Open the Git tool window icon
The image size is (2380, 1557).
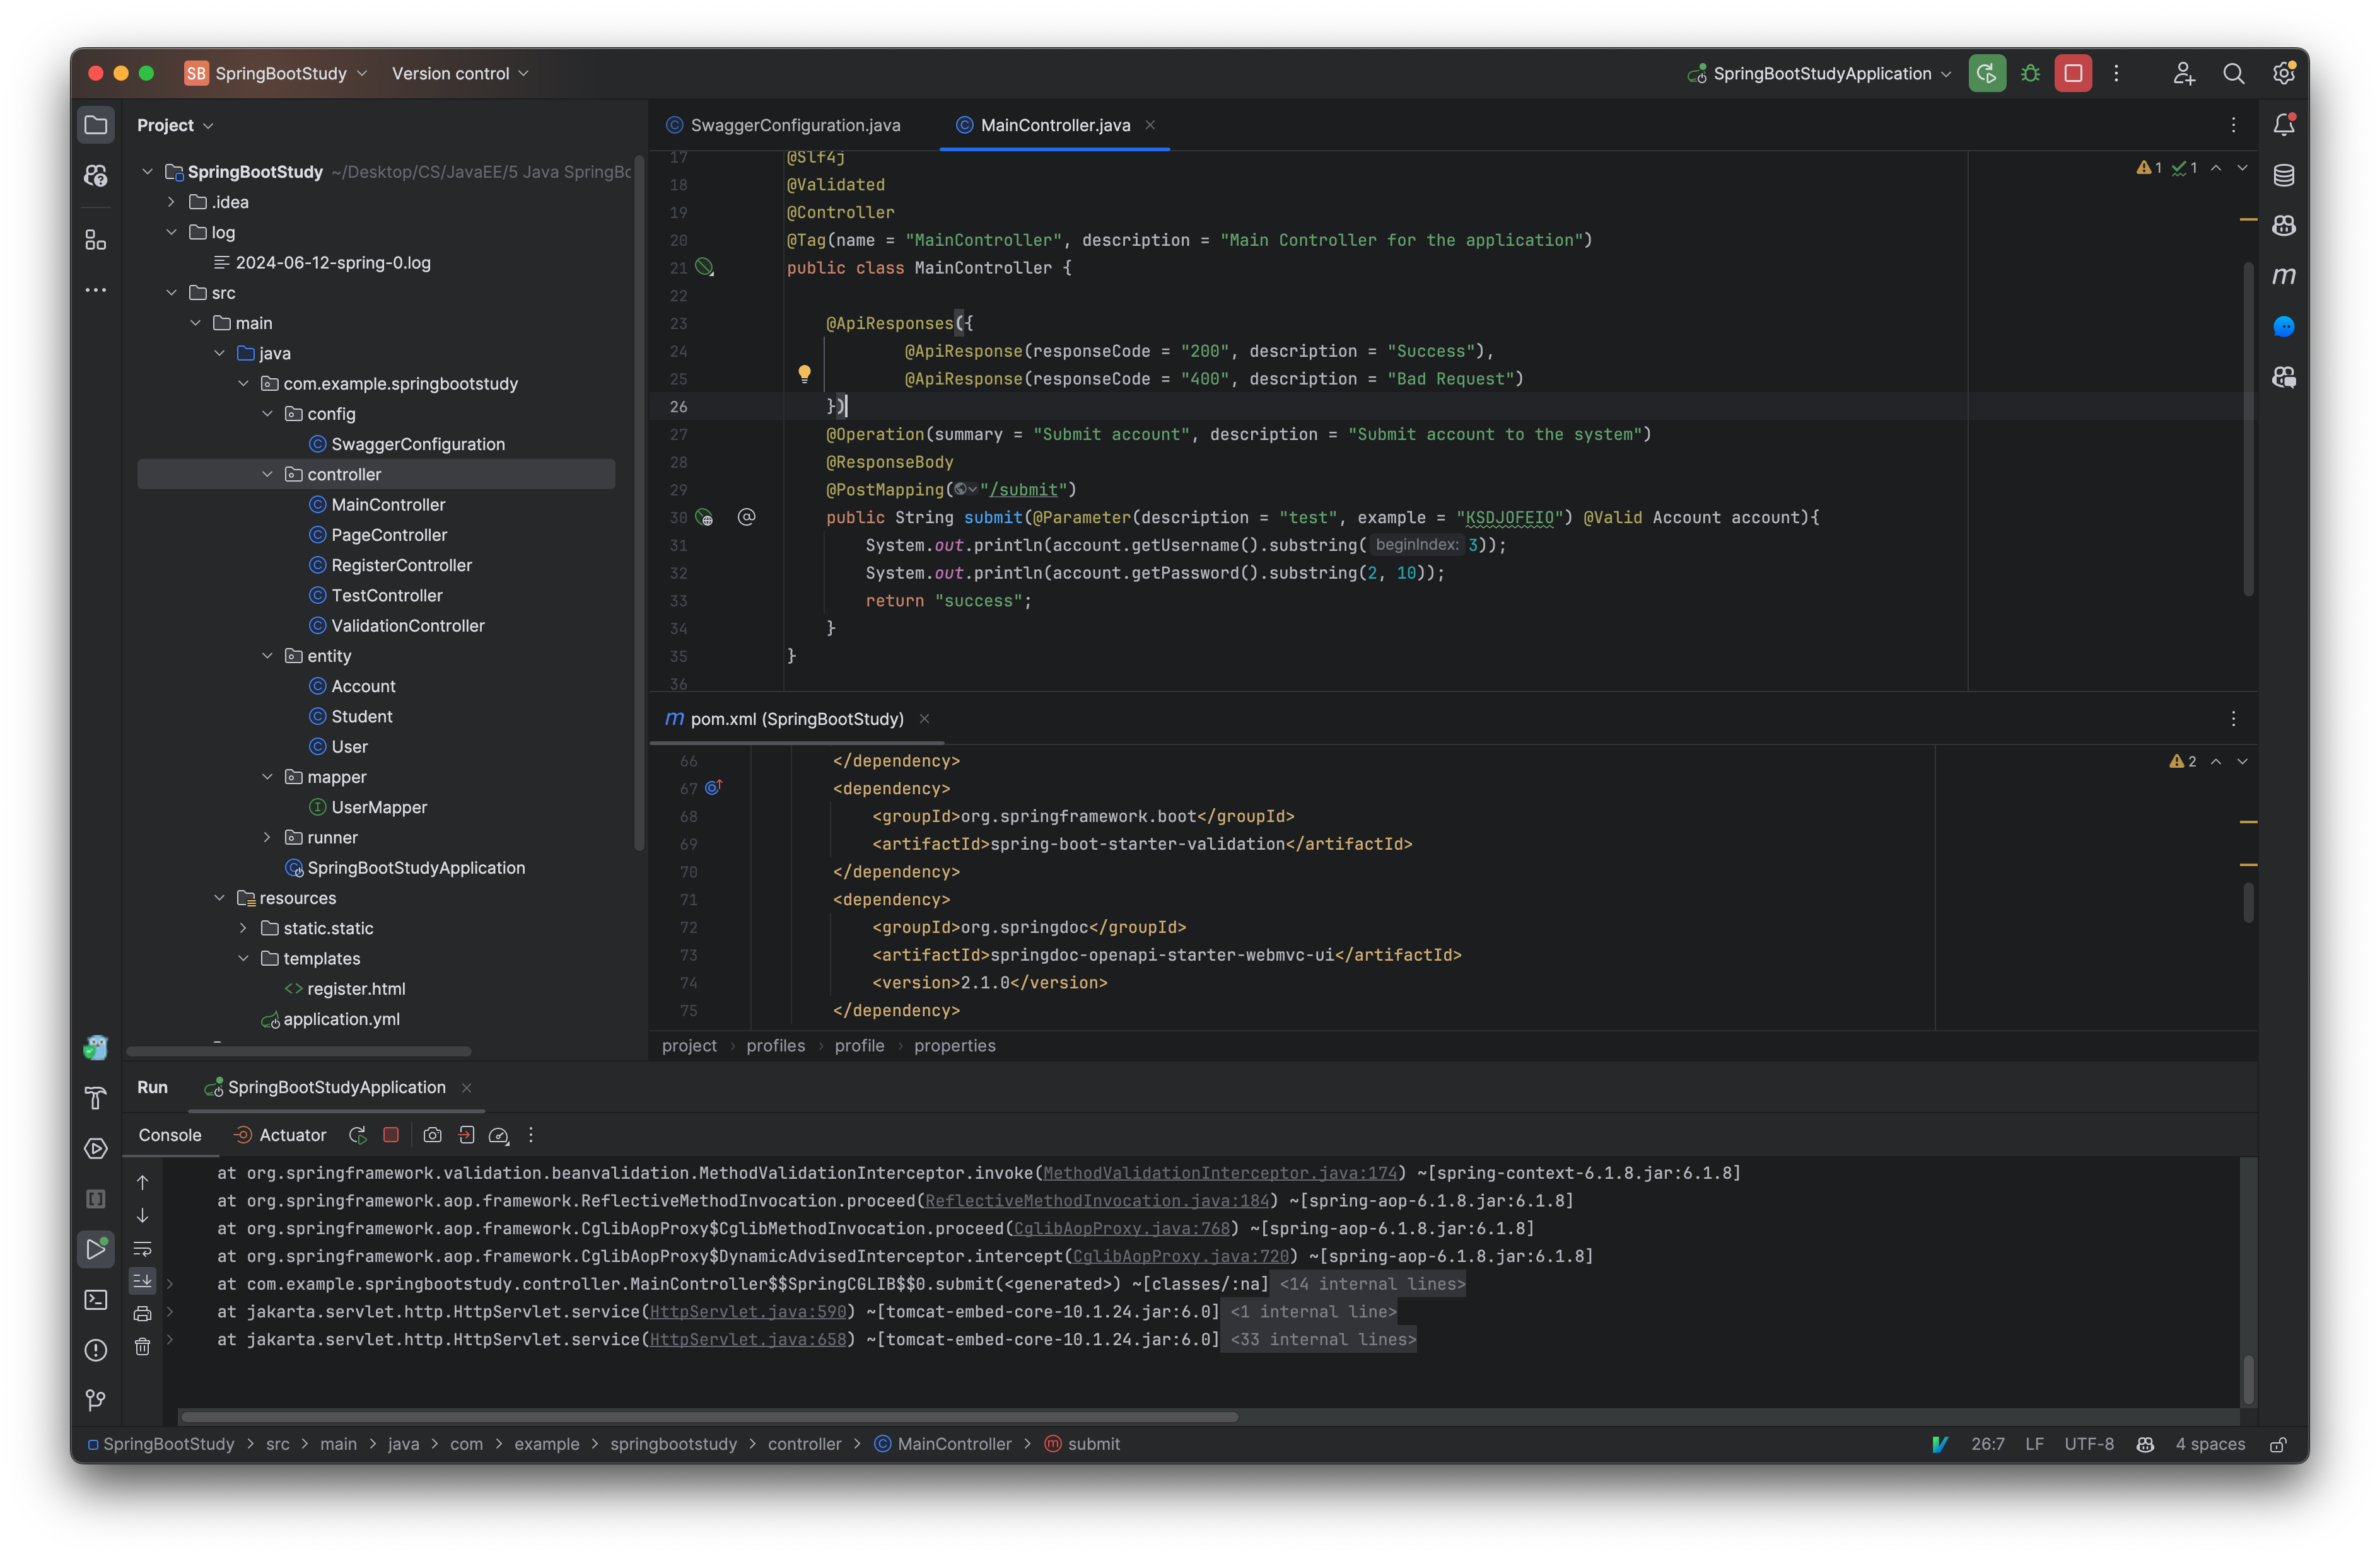tap(96, 1400)
